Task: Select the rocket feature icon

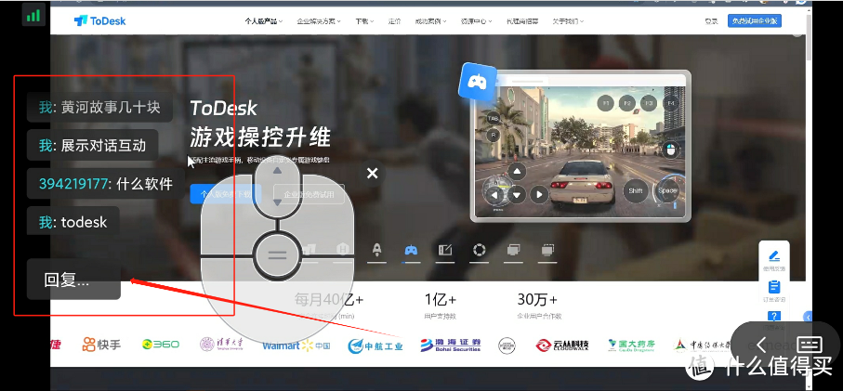Action: [x=376, y=250]
